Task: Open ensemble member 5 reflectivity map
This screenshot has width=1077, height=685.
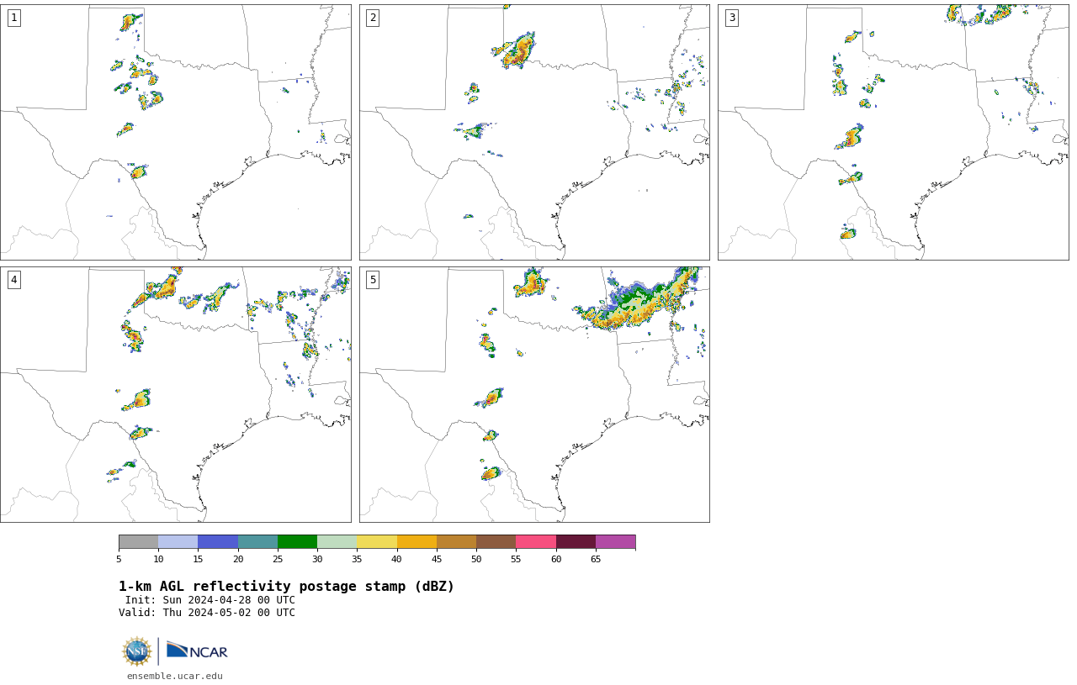Action: 534,394
